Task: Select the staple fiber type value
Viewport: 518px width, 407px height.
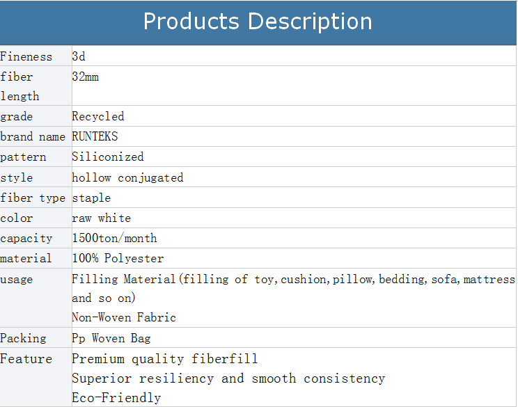Action: click(91, 198)
